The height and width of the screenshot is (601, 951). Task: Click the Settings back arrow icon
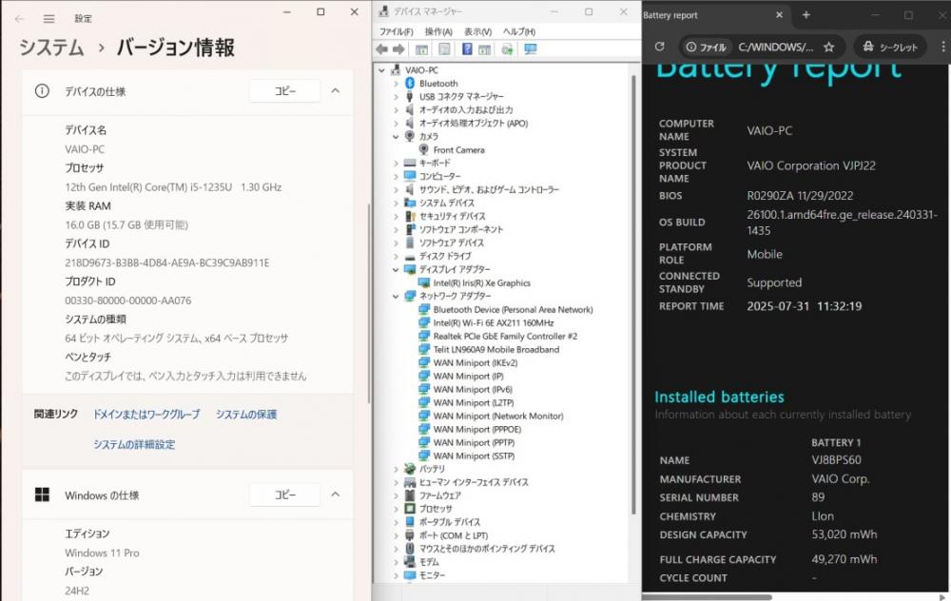pos(19,19)
